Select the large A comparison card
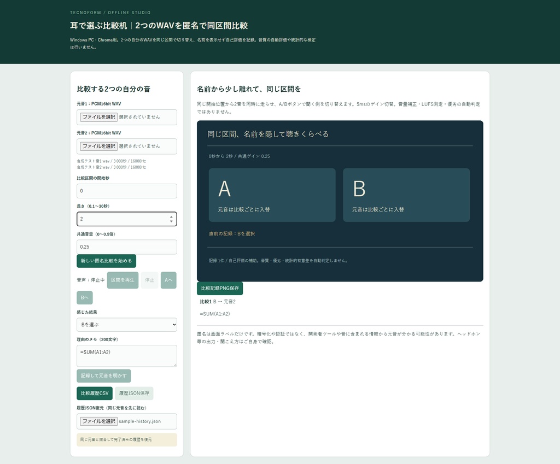560x464 pixels. (x=272, y=195)
